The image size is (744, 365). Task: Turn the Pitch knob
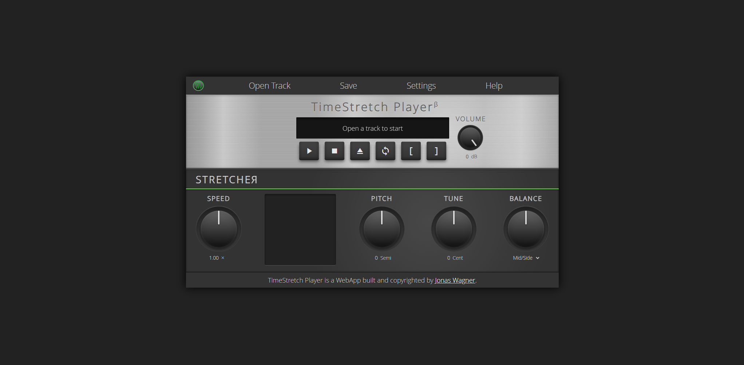pos(381,229)
